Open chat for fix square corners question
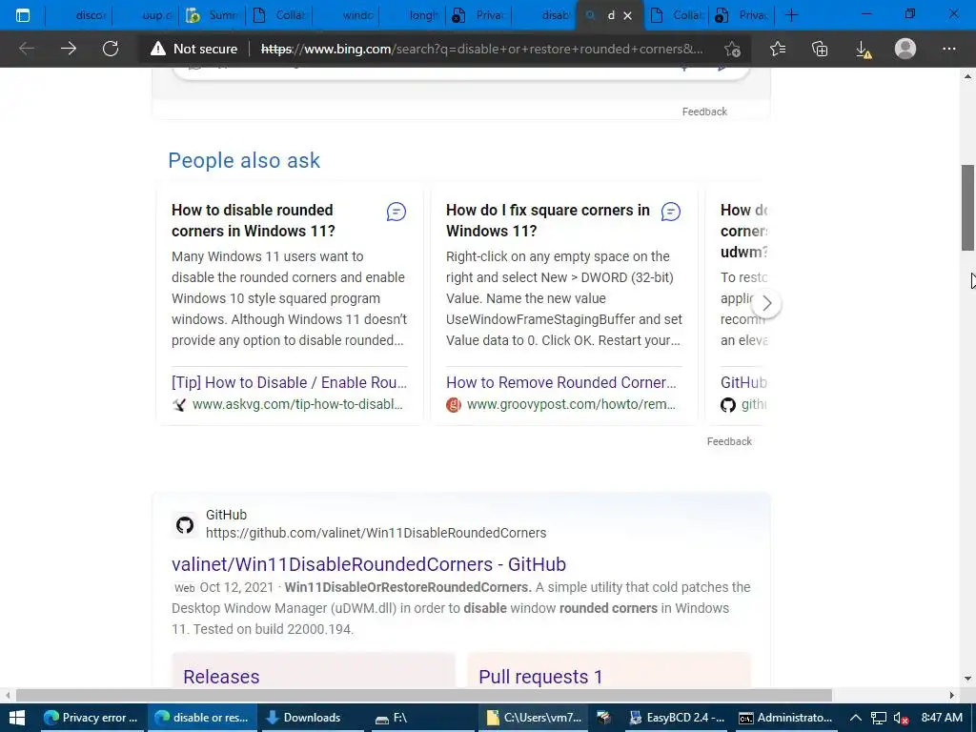Screen dimensions: 976x732 tap(670, 212)
